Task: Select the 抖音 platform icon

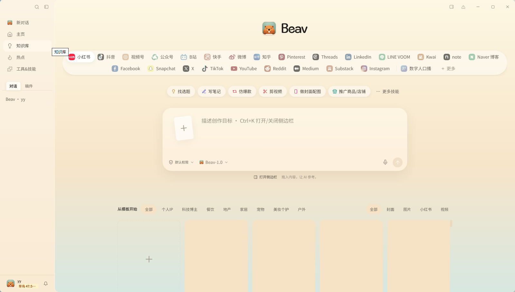Action: point(106,57)
